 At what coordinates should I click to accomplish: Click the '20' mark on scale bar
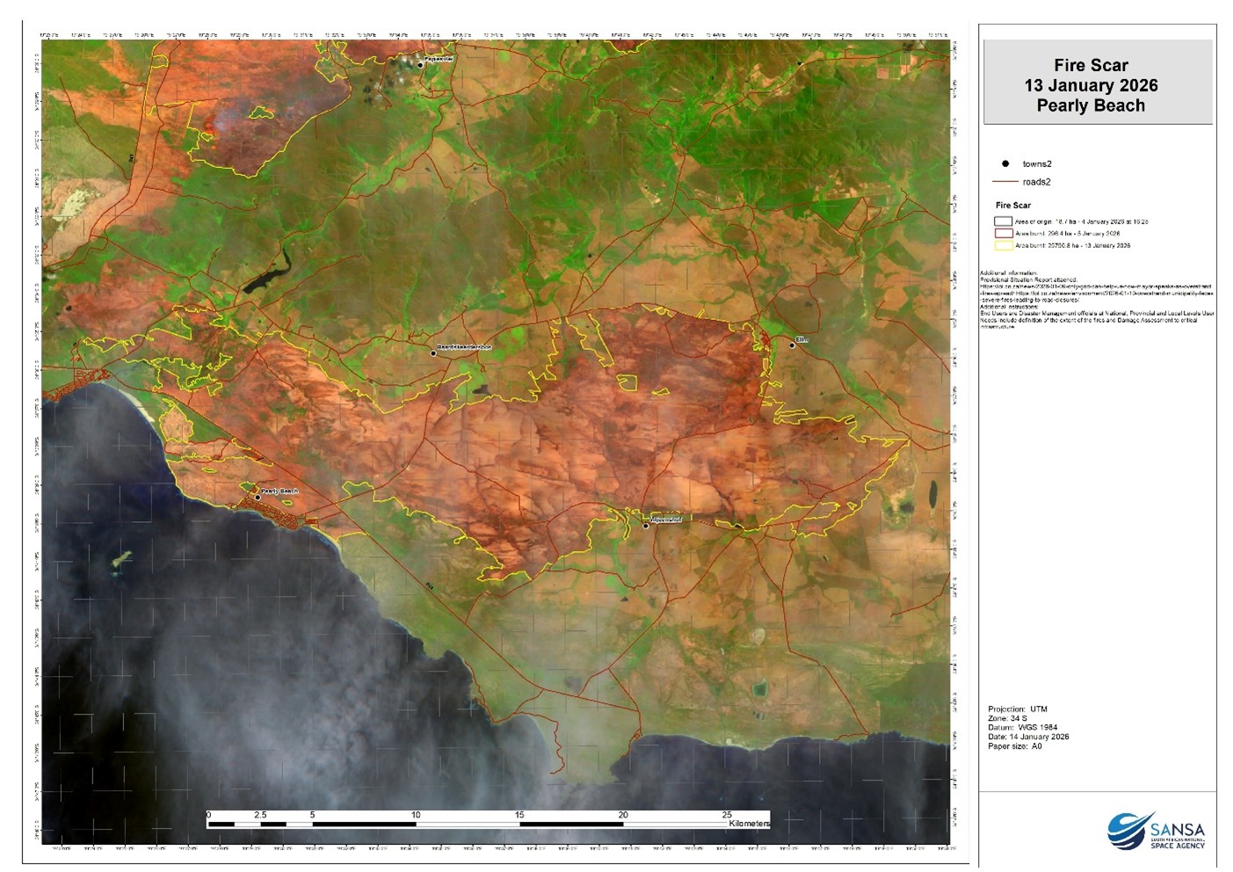[x=623, y=815]
